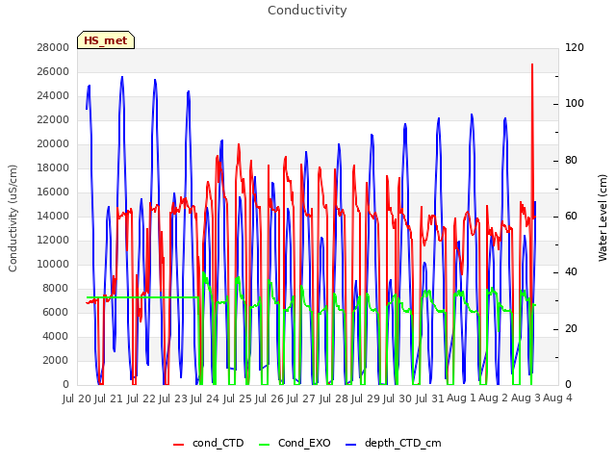Click the Aug 1 date axis label
Image resolution: width=616 pixels, height=462 pixels.
click(x=461, y=398)
